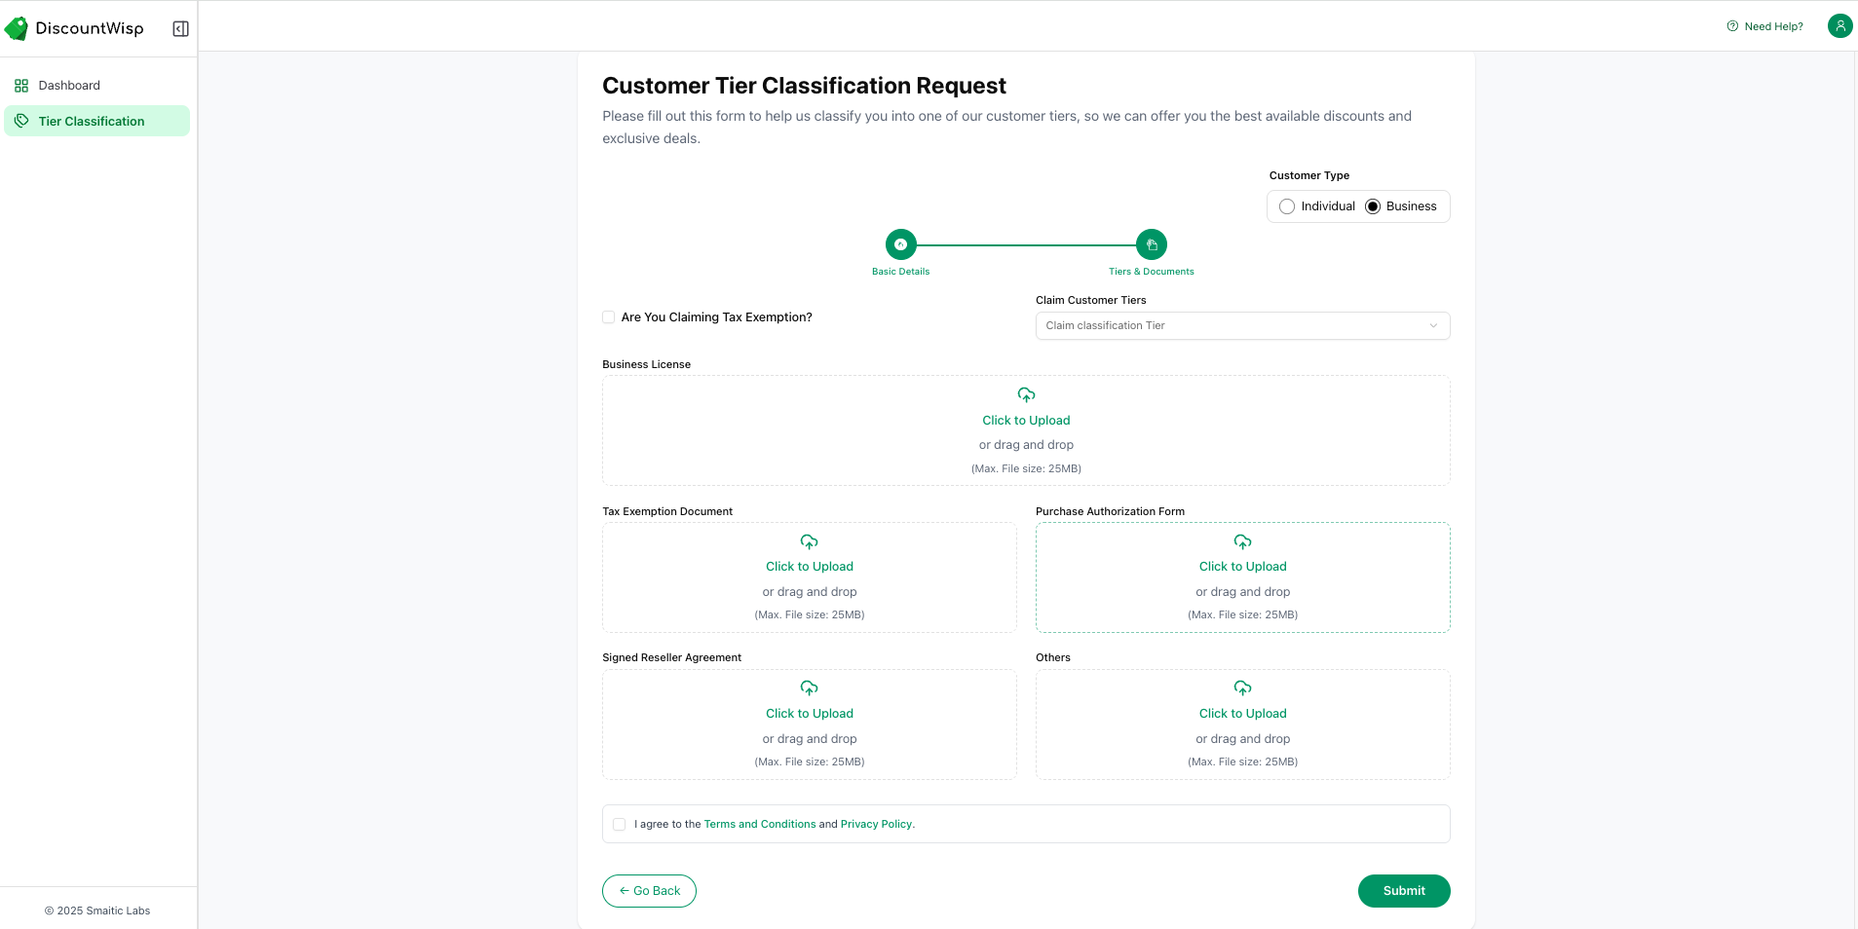
Task: Click Tax Exemption Document upload icon
Action: [809, 542]
